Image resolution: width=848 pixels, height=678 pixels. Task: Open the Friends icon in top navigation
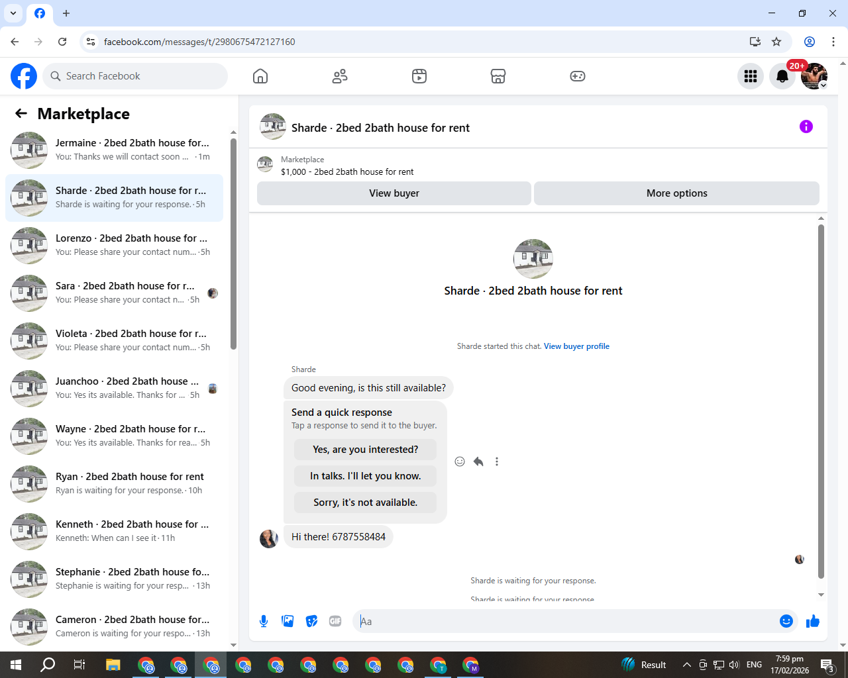[x=340, y=76]
